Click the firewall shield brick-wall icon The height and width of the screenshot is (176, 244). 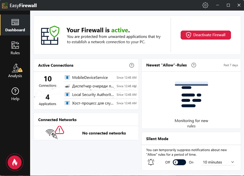click(x=50, y=35)
